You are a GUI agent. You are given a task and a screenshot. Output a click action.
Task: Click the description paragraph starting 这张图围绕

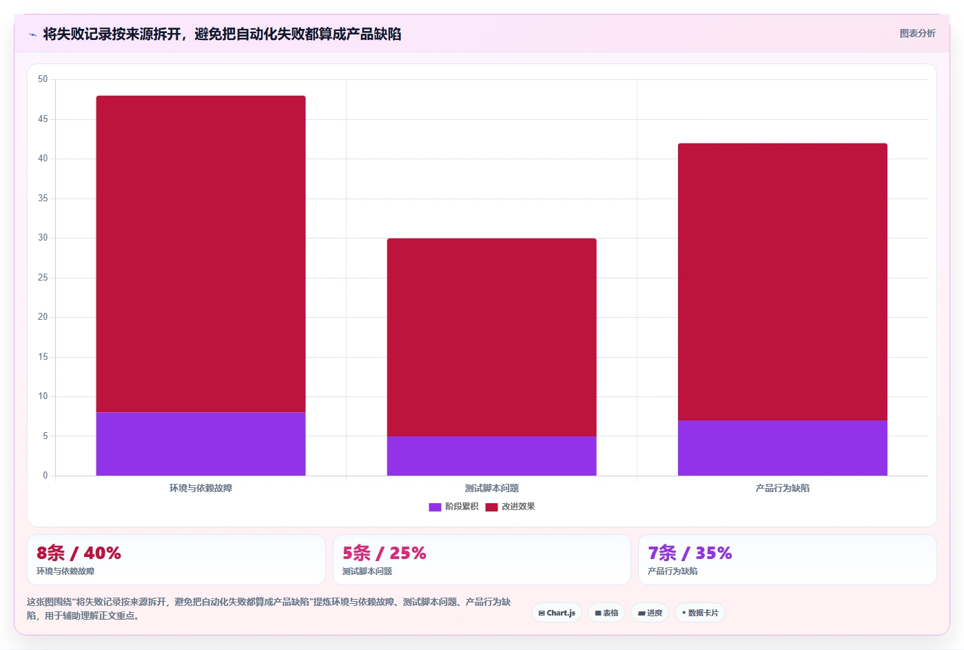click(269, 609)
